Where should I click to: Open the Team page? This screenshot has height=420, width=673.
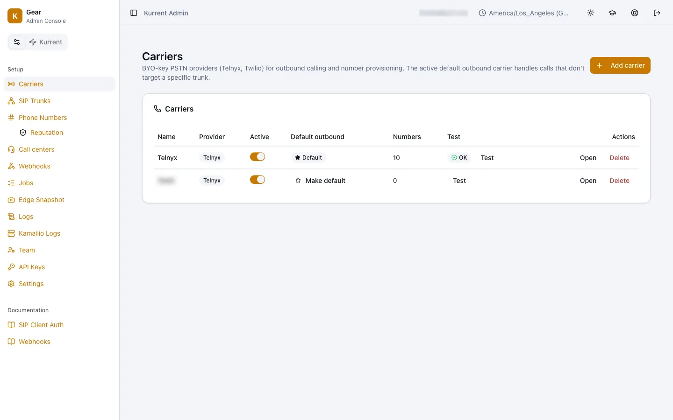(x=59, y=250)
